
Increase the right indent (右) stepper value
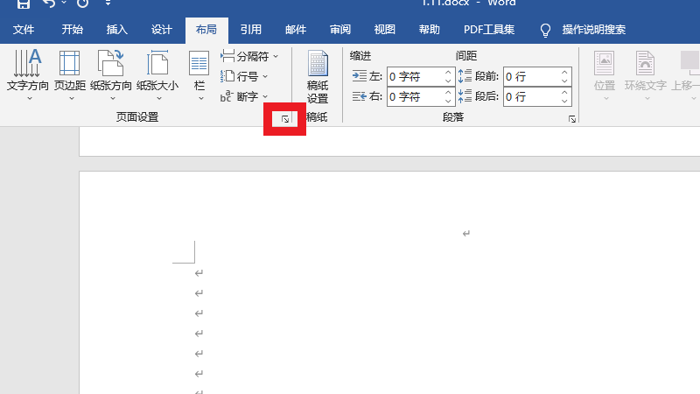tap(449, 92)
